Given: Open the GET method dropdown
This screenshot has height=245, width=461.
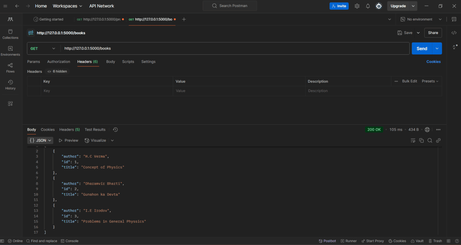Looking at the screenshot, I should point(43,49).
